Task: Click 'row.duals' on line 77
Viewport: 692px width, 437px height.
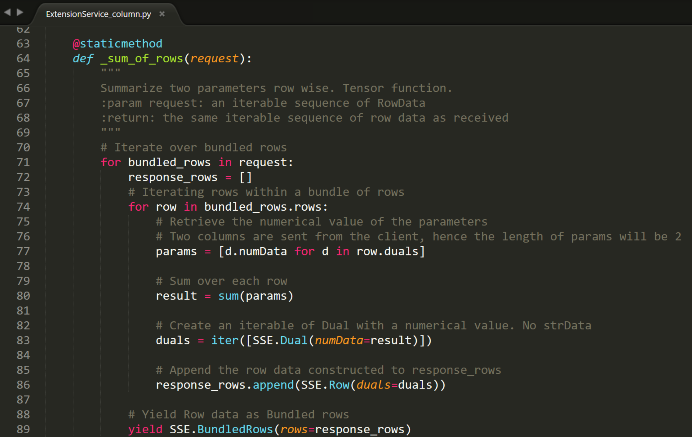Action: (x=387, y=252)
